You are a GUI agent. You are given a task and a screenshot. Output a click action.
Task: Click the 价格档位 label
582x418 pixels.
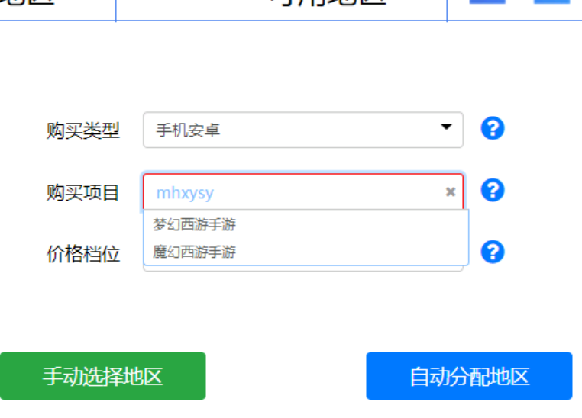coord(82,254)
